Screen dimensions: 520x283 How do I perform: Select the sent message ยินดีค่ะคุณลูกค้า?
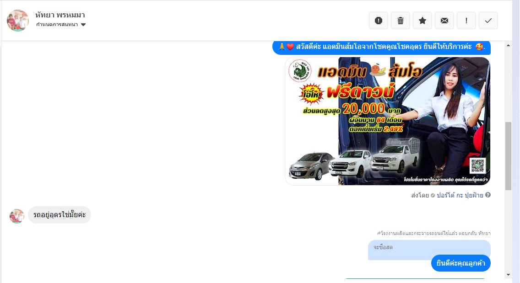coord(460,263)
